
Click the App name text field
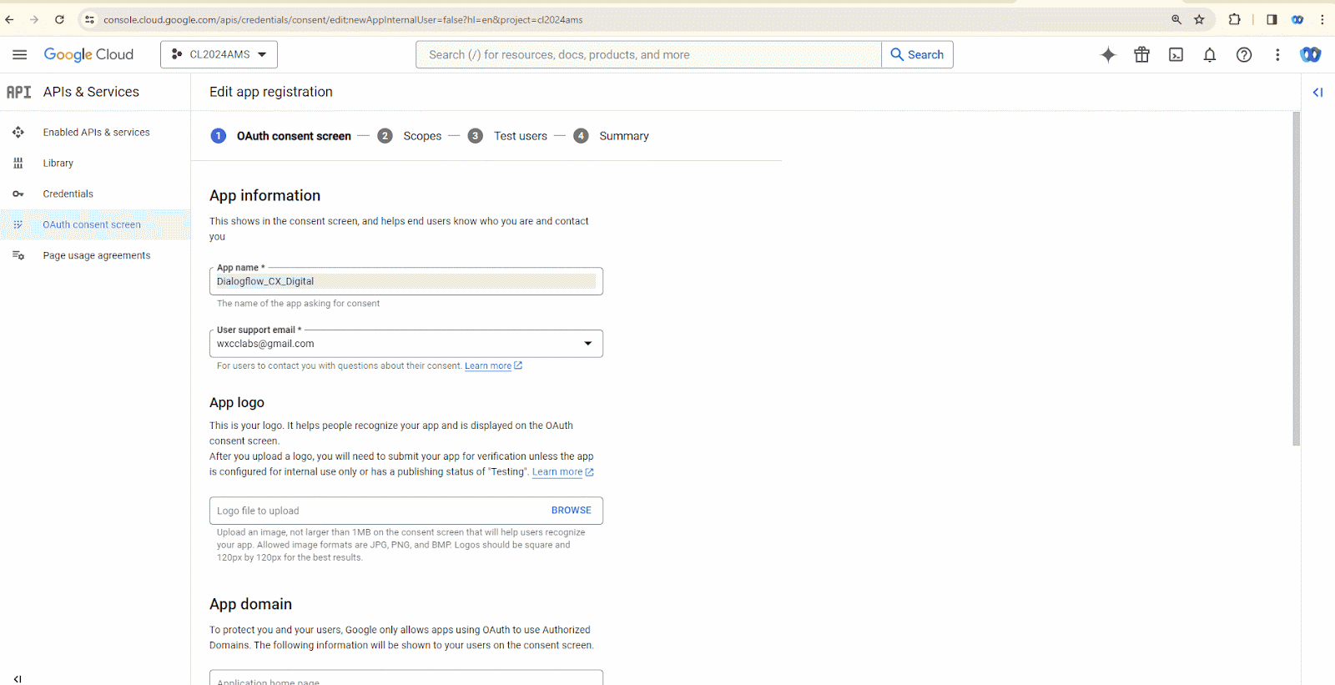coord(406,281)
